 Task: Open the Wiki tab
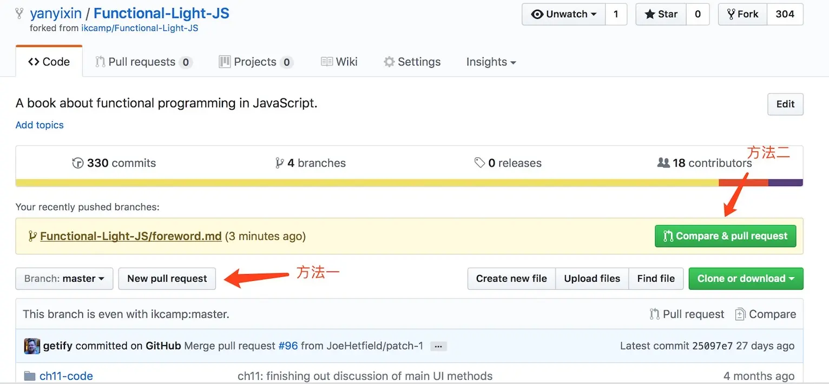pyautogui.click(x=339, y=62)
